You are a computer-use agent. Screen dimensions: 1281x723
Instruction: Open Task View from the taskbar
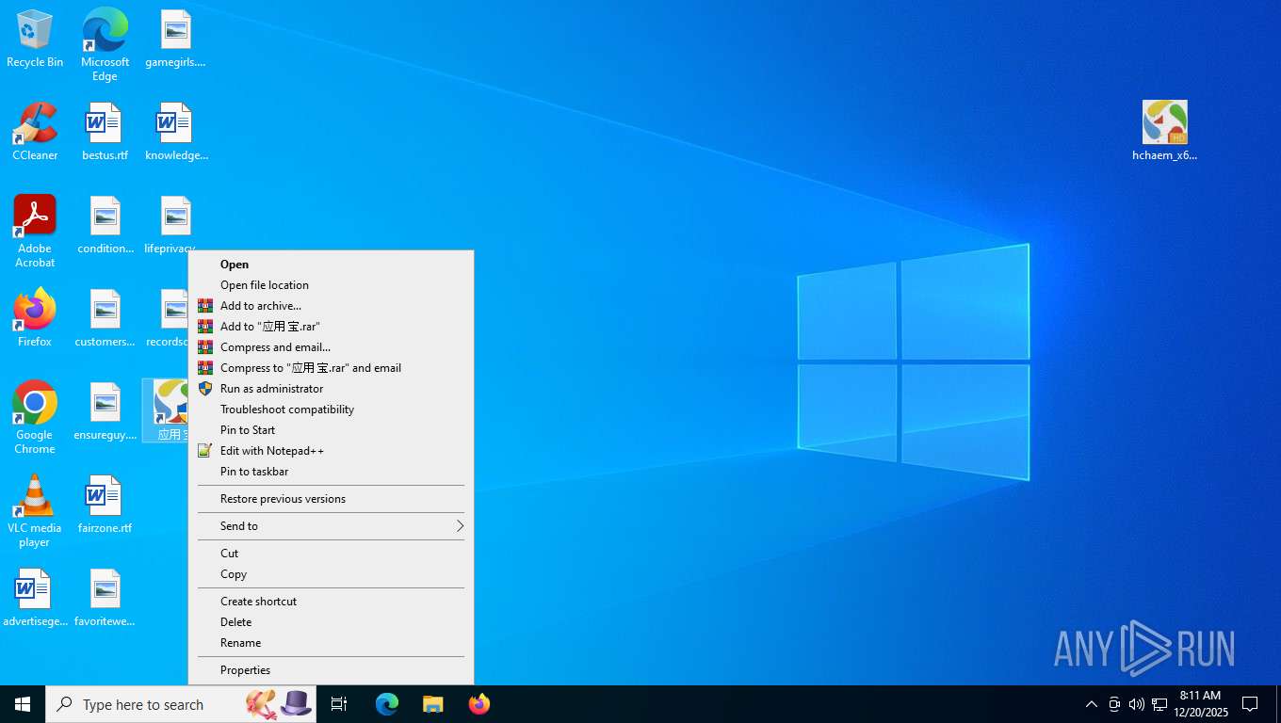[339, 704]
